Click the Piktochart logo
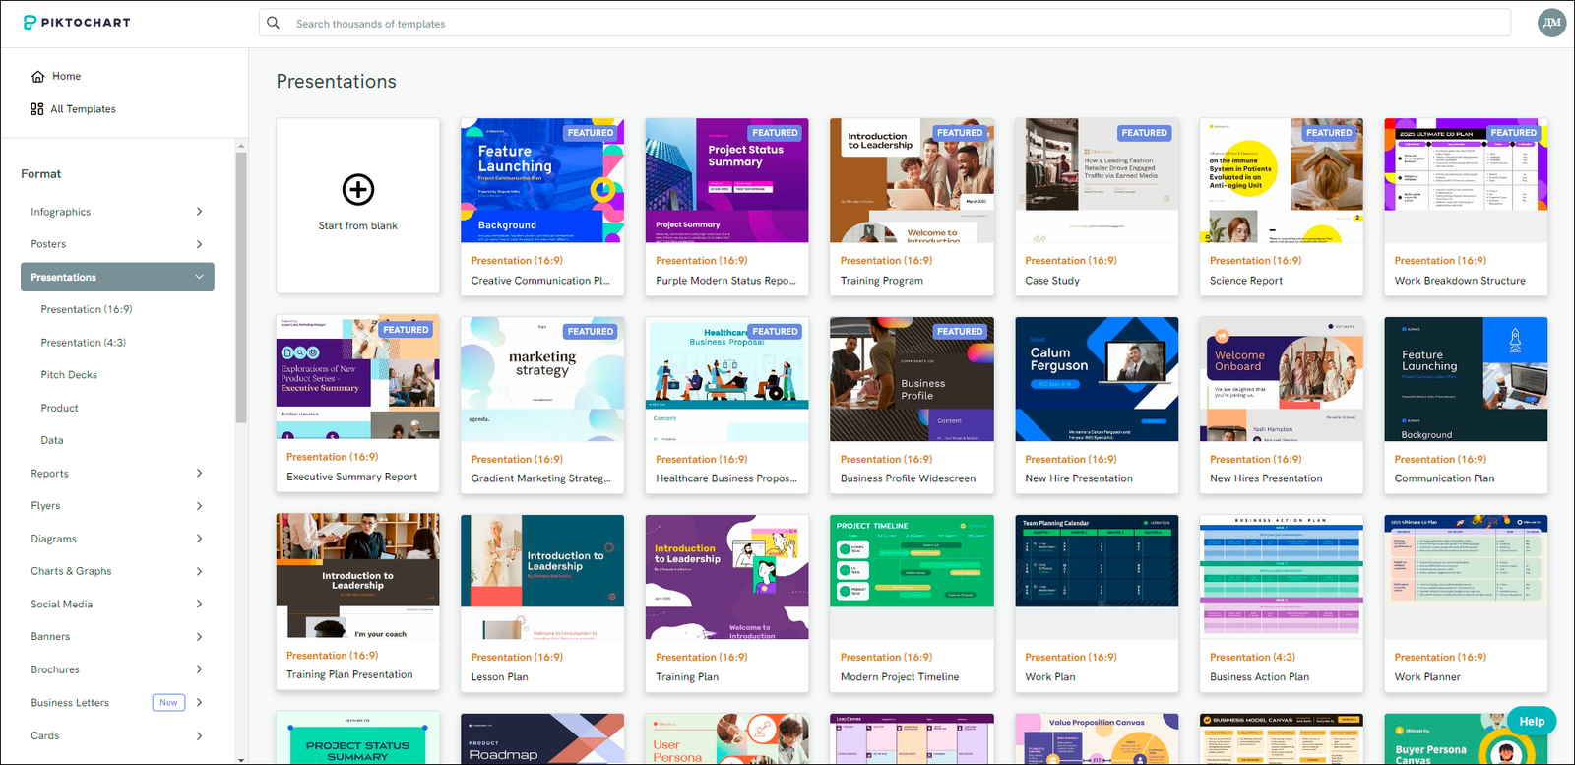This screenshot has width=1575, height=765. [77, 23]
